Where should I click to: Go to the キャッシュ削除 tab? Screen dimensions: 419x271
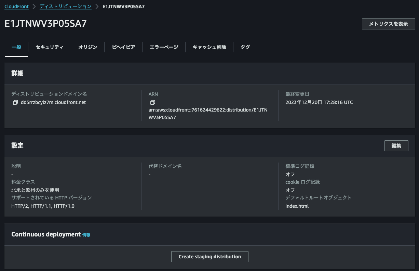[209, 47]
